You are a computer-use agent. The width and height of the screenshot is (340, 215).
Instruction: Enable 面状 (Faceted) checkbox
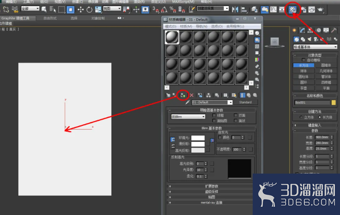pos(236,120)
